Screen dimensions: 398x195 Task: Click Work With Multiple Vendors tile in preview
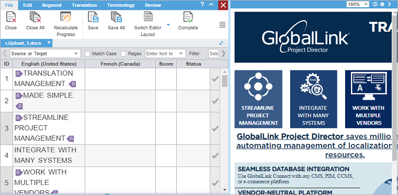pyautogui.click(x=368, y=99)
